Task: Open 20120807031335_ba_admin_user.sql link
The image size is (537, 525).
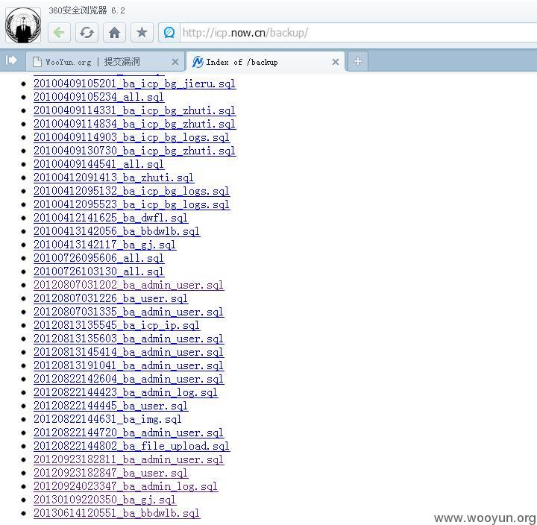Action: [x=129, y=312]
